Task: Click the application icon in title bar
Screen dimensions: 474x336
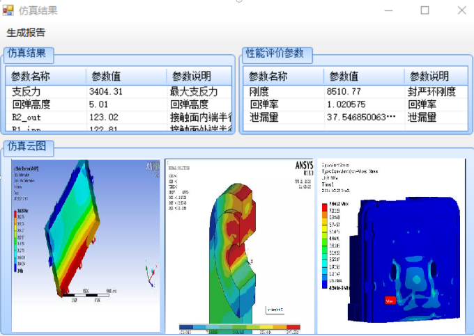Action: coord(8,10)
